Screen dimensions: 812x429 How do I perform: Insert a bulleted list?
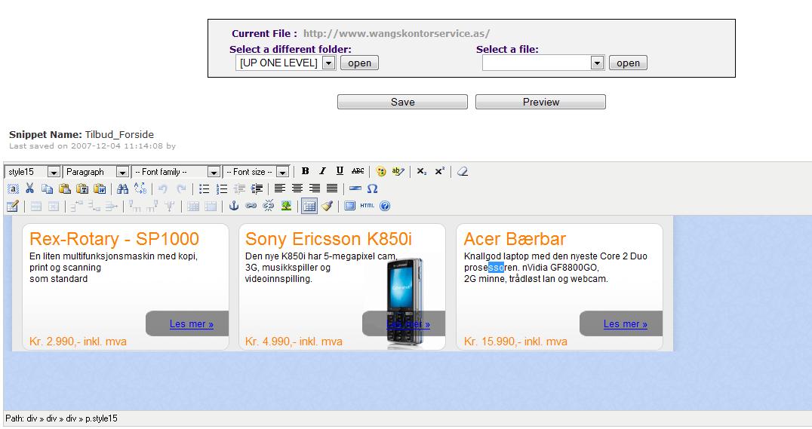pos(204,189)
